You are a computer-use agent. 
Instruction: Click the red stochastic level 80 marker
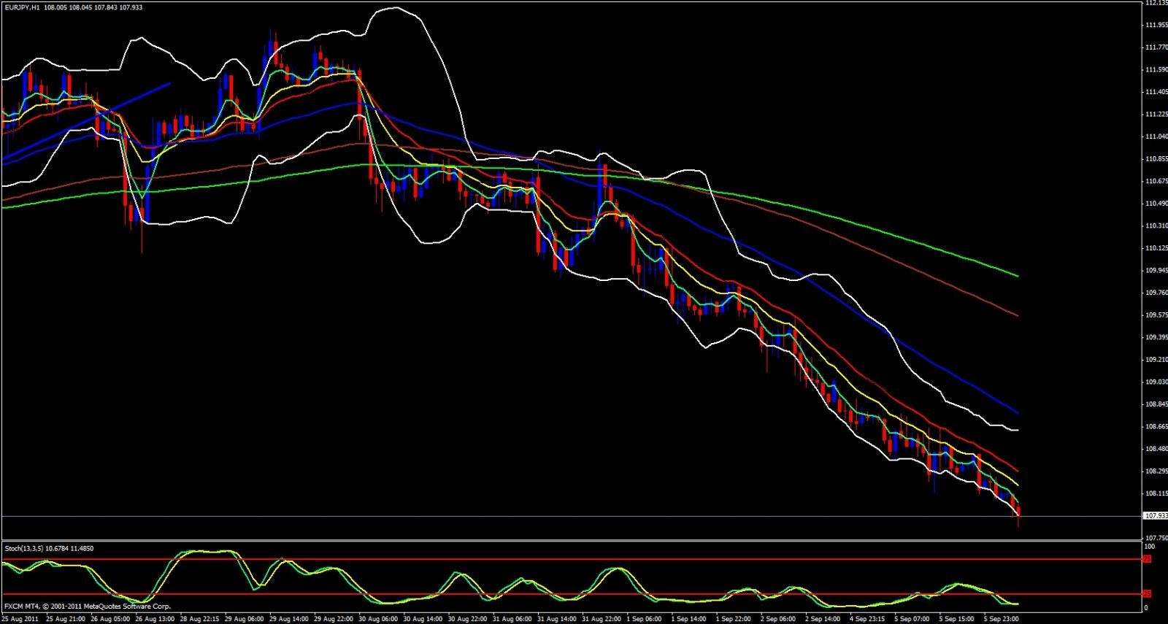1146,559
